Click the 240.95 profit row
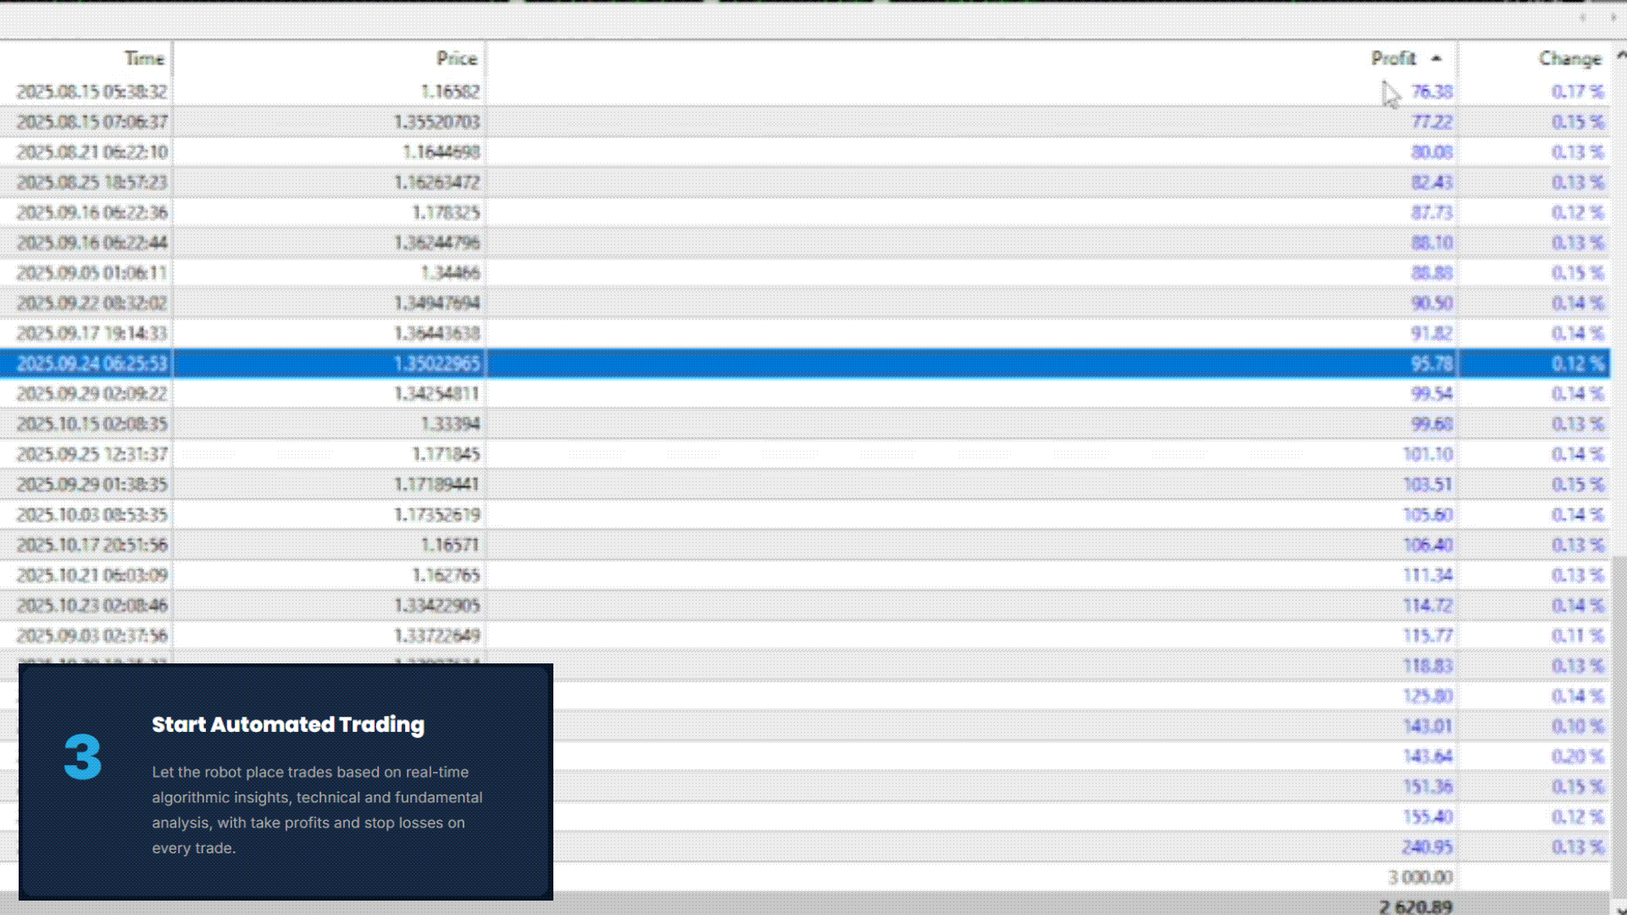This screenshot has width=1627, height=915. 1427,846
